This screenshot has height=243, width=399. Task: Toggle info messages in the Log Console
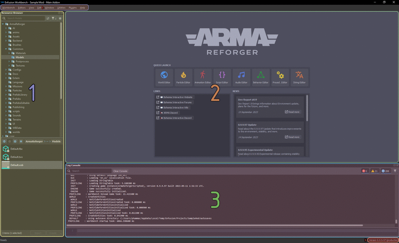(x=385, y=171)
